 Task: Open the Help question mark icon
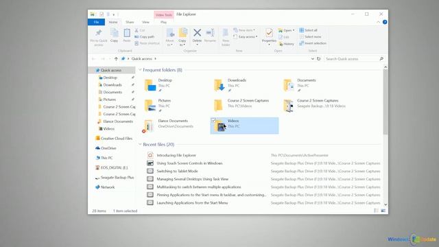coord(385,22)
